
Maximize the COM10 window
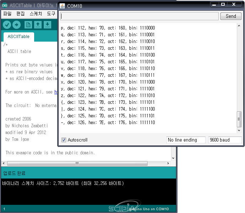pos(223,5)
